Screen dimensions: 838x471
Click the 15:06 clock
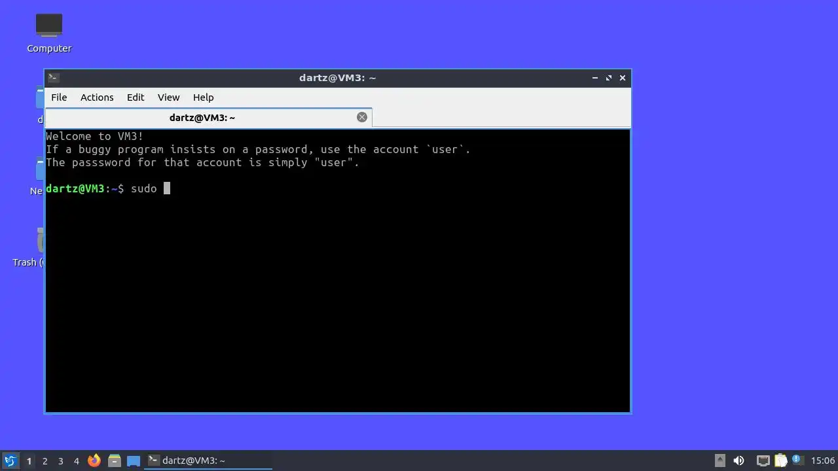coord(823,461)
